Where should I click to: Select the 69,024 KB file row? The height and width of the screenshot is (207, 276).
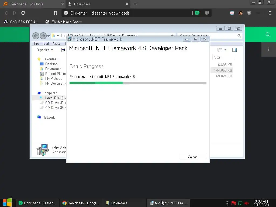(x=222, y=76)
